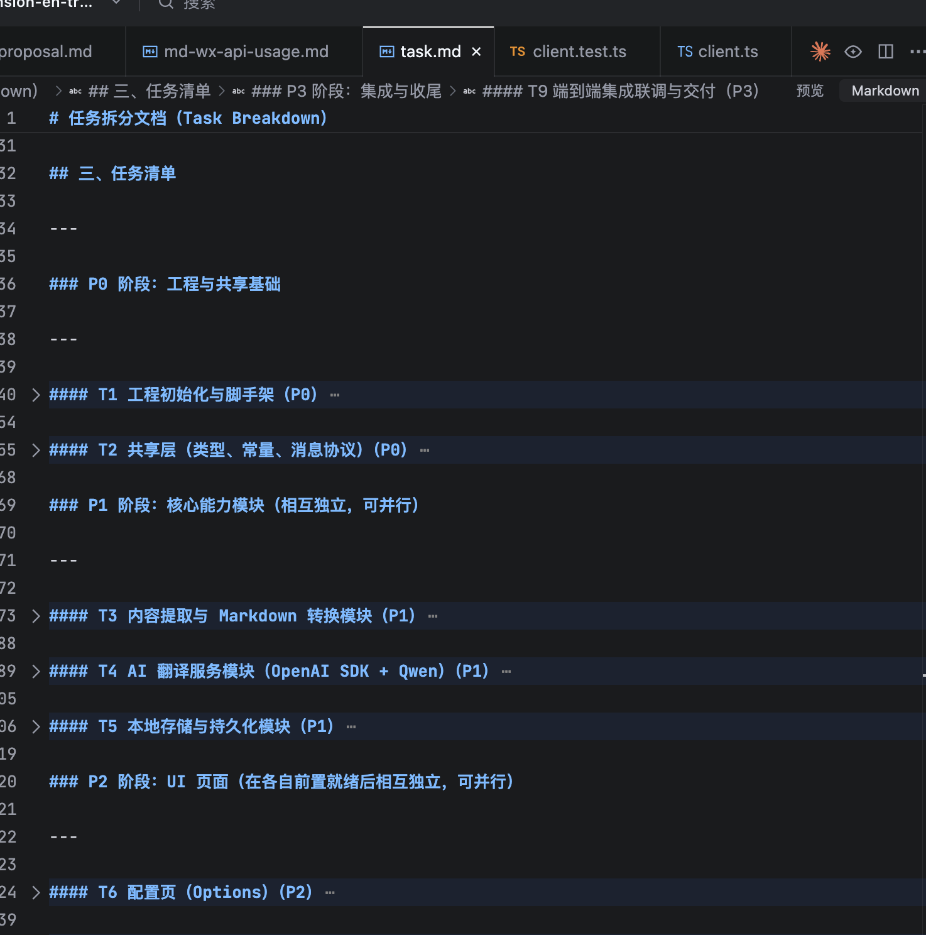Viewport: 926px width, 935px height.
Task: Click the abc symbol icon before P3 breadcrumb
Action: [x=239, y=91]
